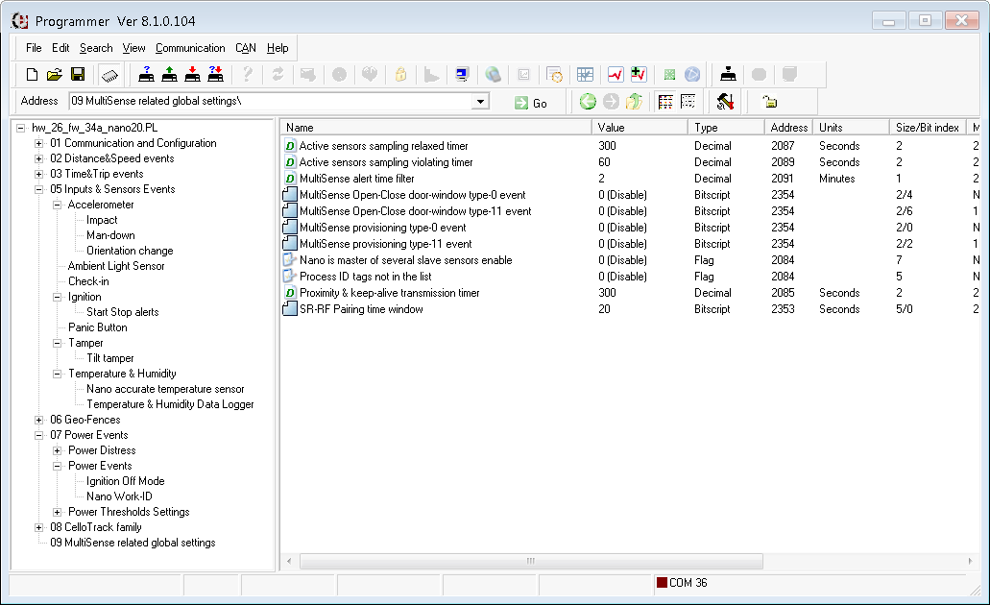Select Nano accurate temperature sensor item
The width and height of the screenshot is (990, 605).
coord(165,389)
